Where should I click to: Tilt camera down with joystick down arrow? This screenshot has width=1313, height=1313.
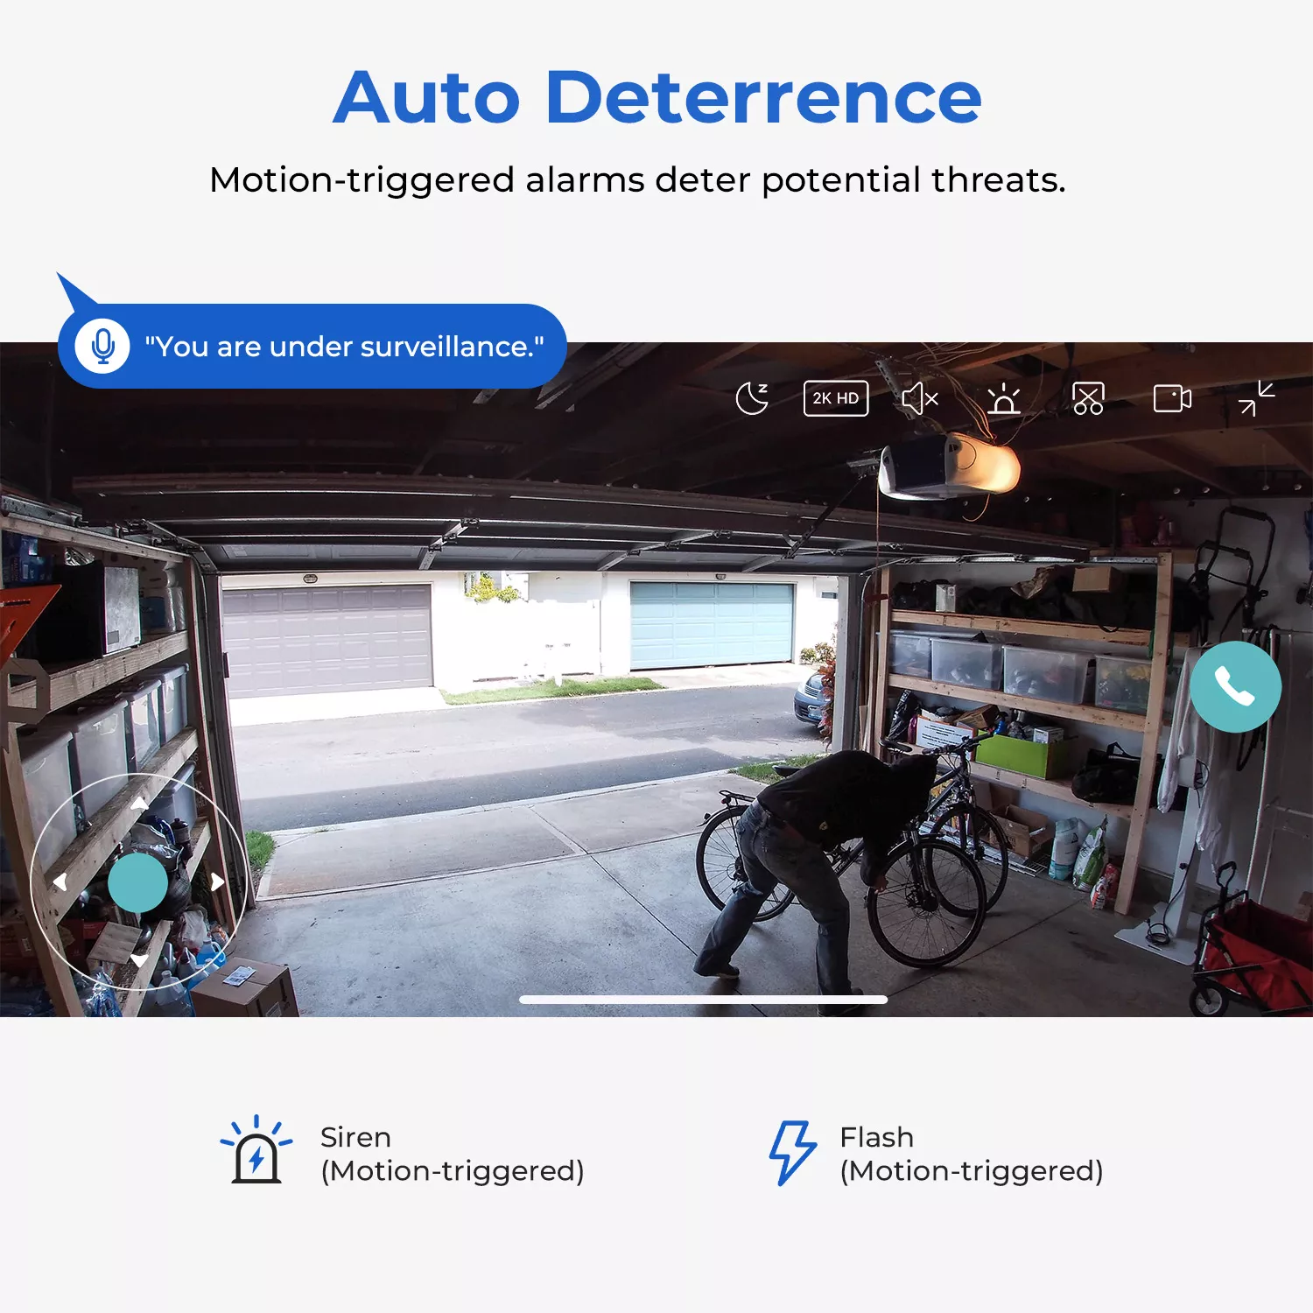coord(139,960)
